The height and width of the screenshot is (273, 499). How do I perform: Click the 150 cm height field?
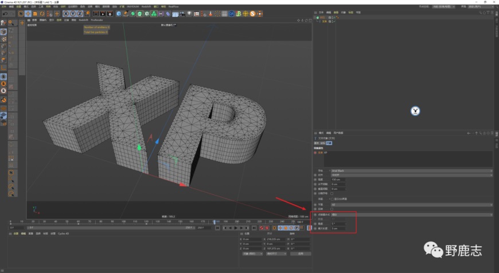pos(338,180)
